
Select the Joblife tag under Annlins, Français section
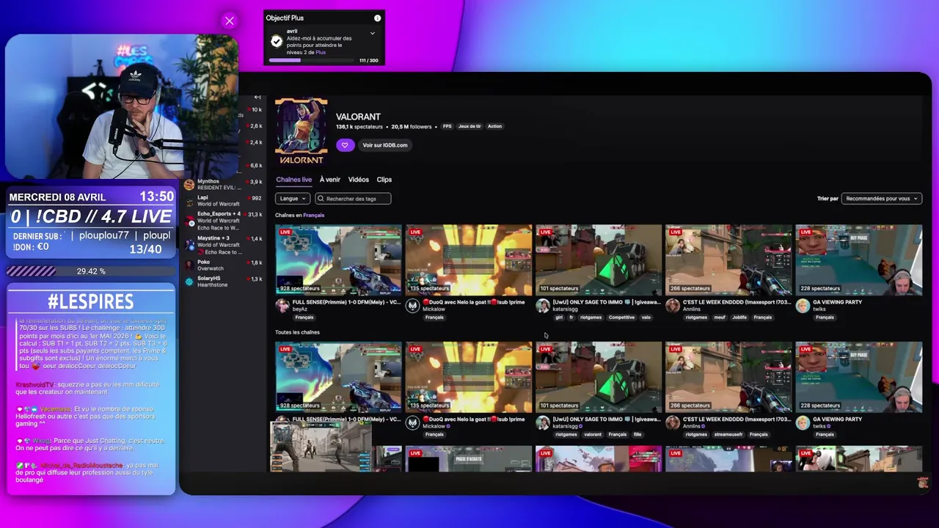[x=739, y=318]
